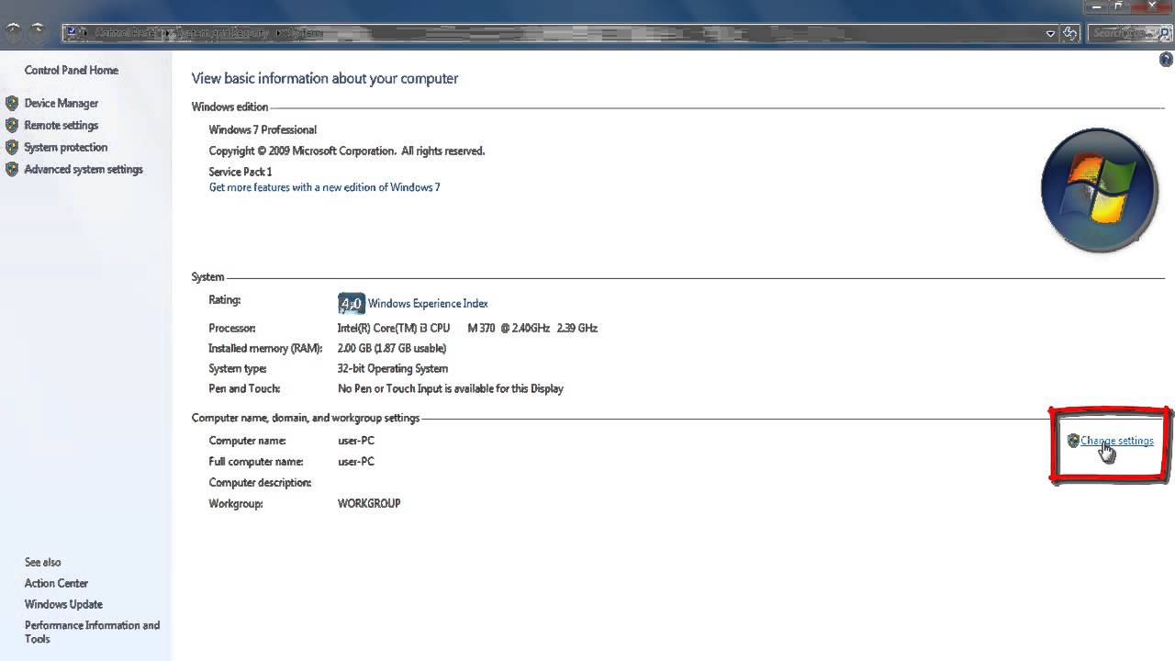Click the Computer description label
Screen dimensions: 1175x661
(x=261, y=483)
